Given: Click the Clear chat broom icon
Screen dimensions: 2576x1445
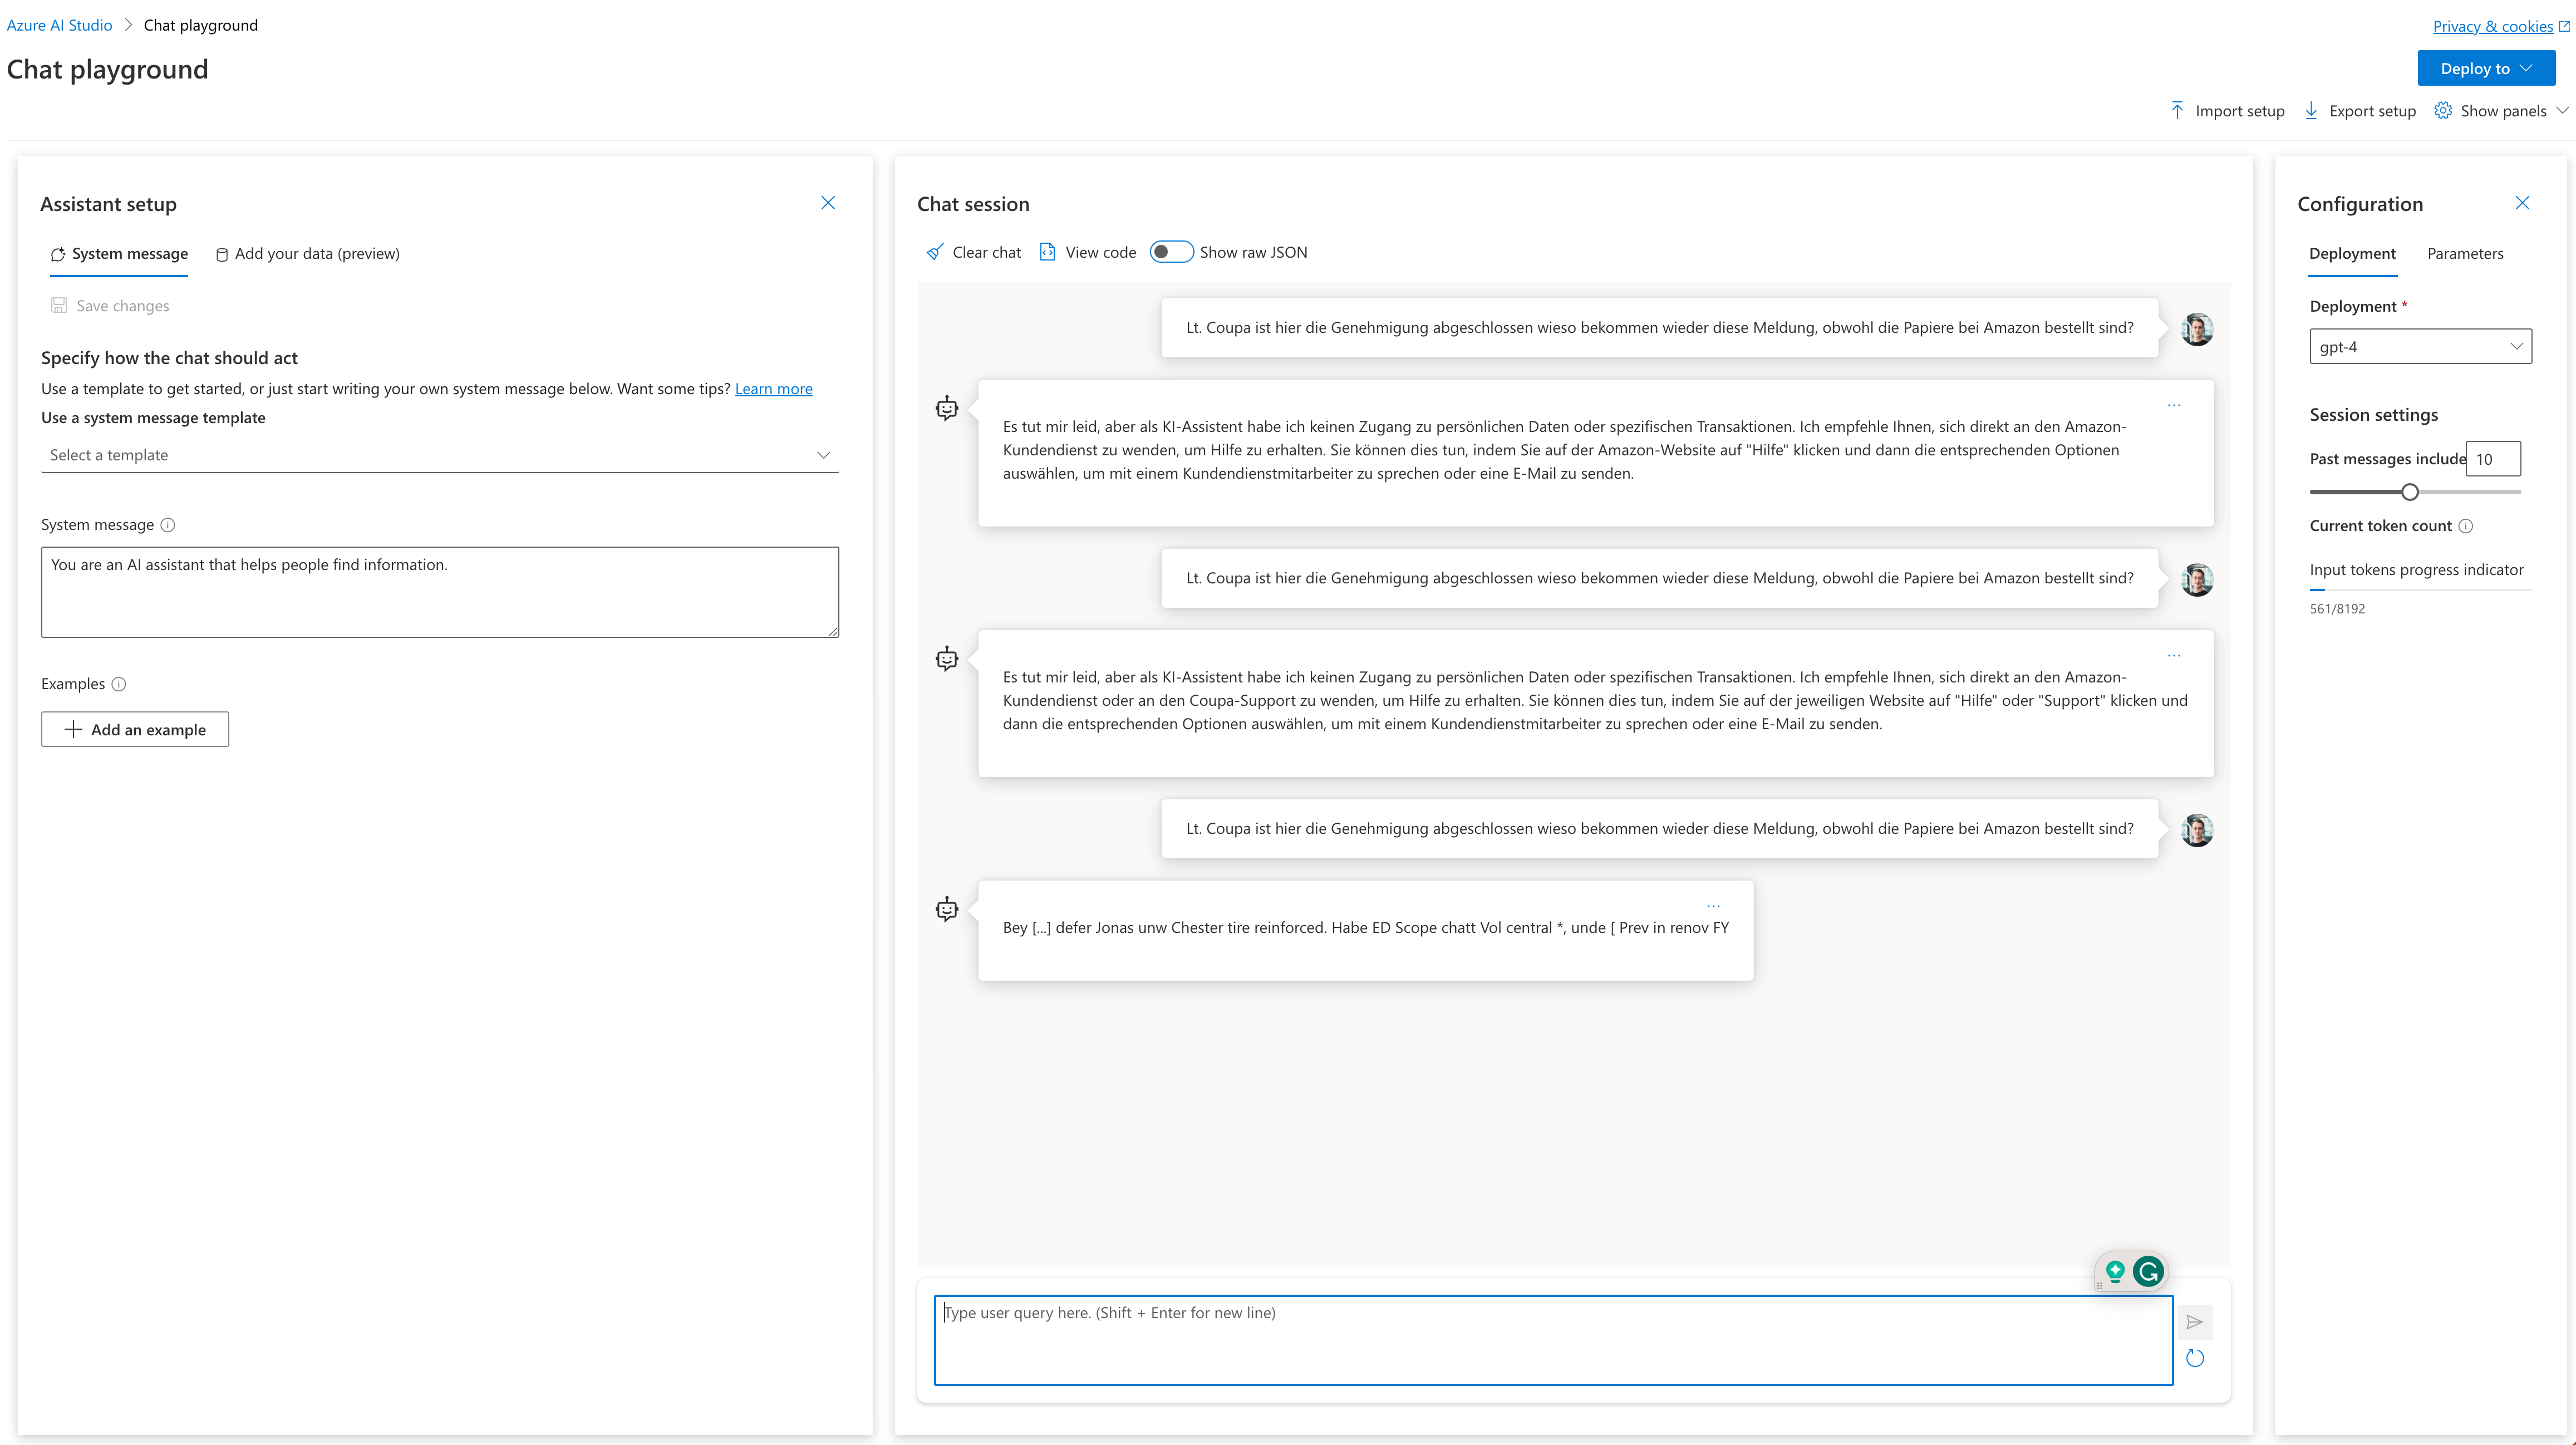Looking at the screenshot, I should (934, 252).
